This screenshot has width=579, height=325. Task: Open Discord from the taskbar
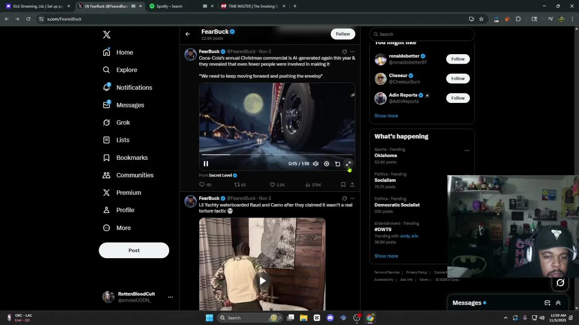330,318
